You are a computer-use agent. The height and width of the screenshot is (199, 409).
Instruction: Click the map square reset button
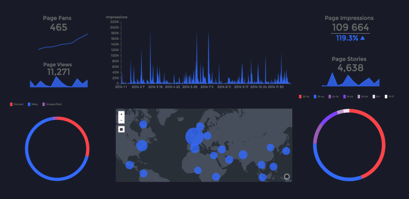click(x=121, y=129)
